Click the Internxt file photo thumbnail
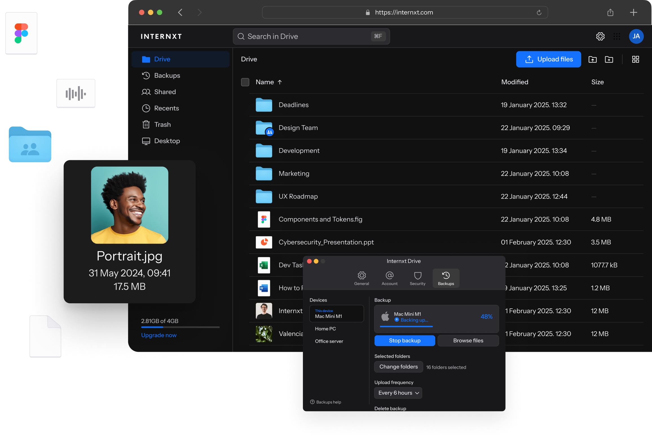652x441 pixels. 264,311
